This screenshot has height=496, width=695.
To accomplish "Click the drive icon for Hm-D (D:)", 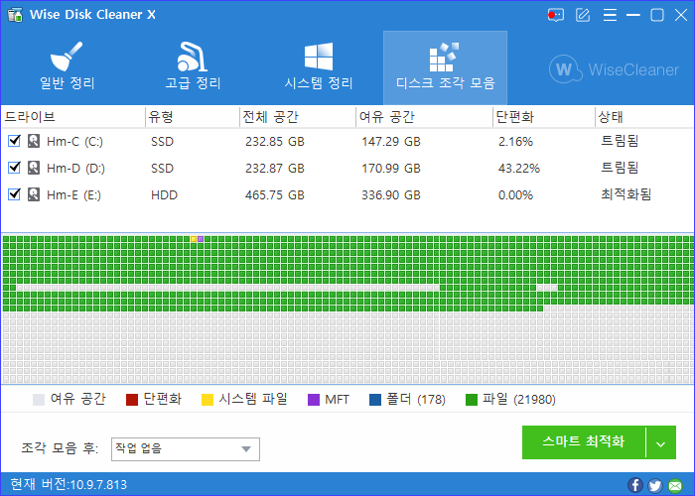I will [34, 168].
